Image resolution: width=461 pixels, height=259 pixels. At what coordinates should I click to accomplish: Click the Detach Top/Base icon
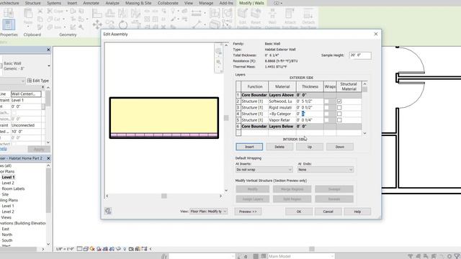click(308, 14)
